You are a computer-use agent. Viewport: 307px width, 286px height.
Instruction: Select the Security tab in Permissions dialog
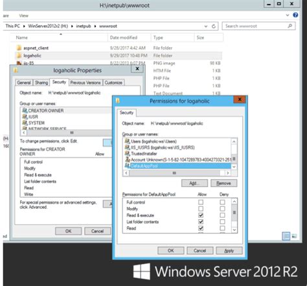coord(126,113)
